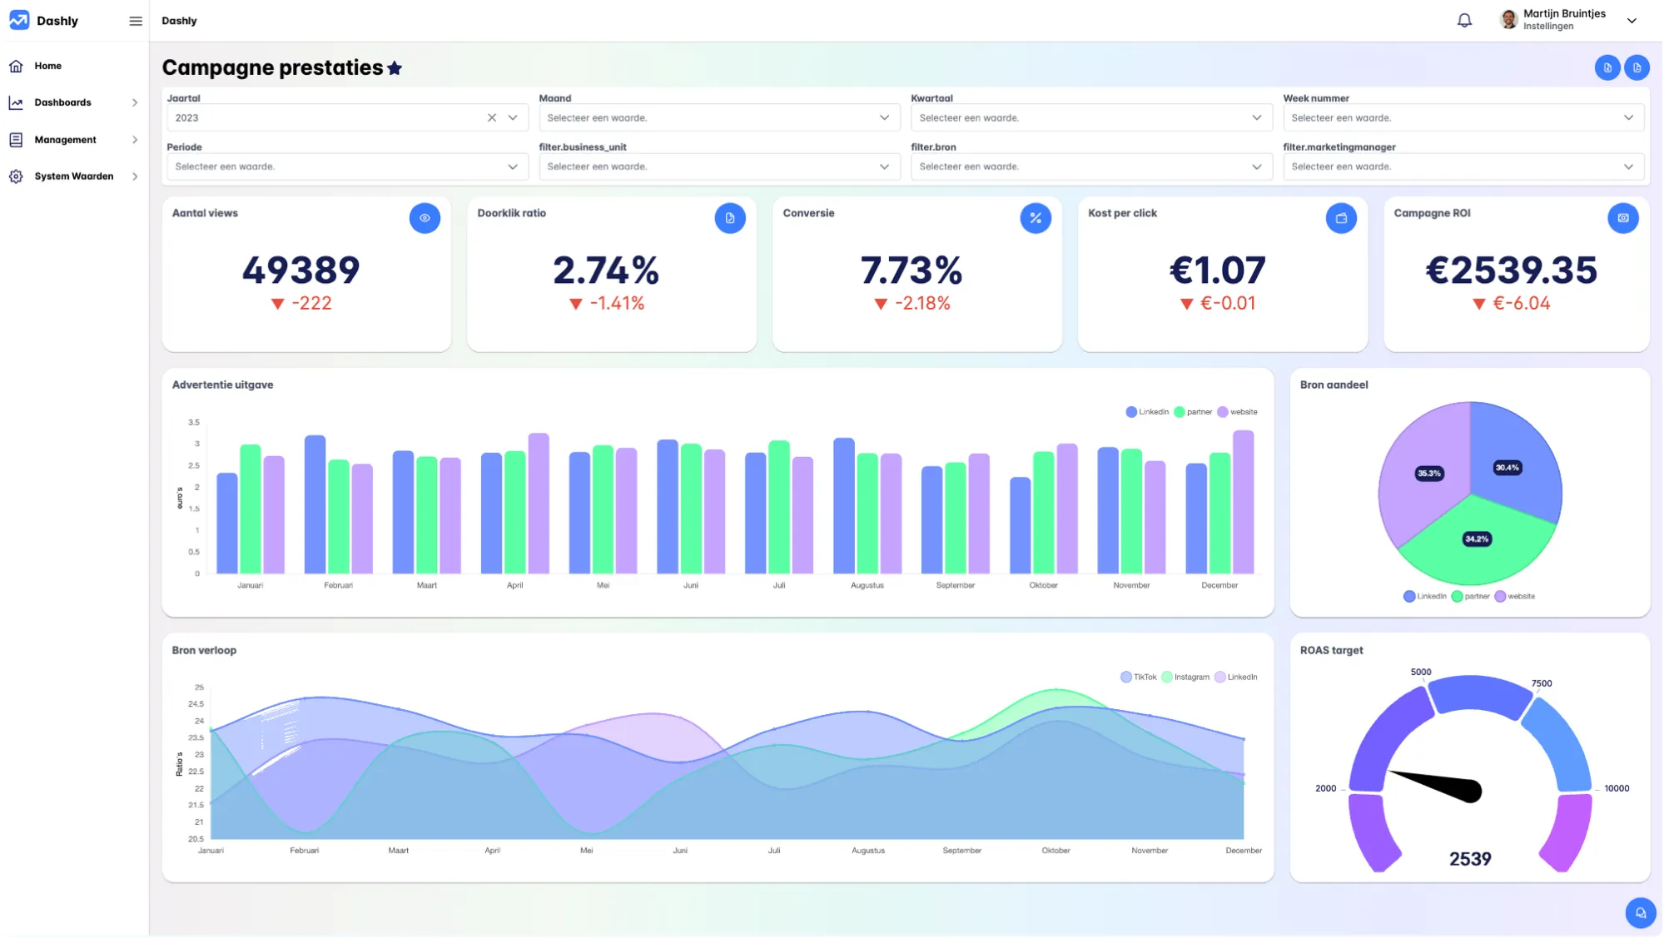1664x938 pixels.
Task: Open Home in the sidebar
Action: tap(47, 66)
